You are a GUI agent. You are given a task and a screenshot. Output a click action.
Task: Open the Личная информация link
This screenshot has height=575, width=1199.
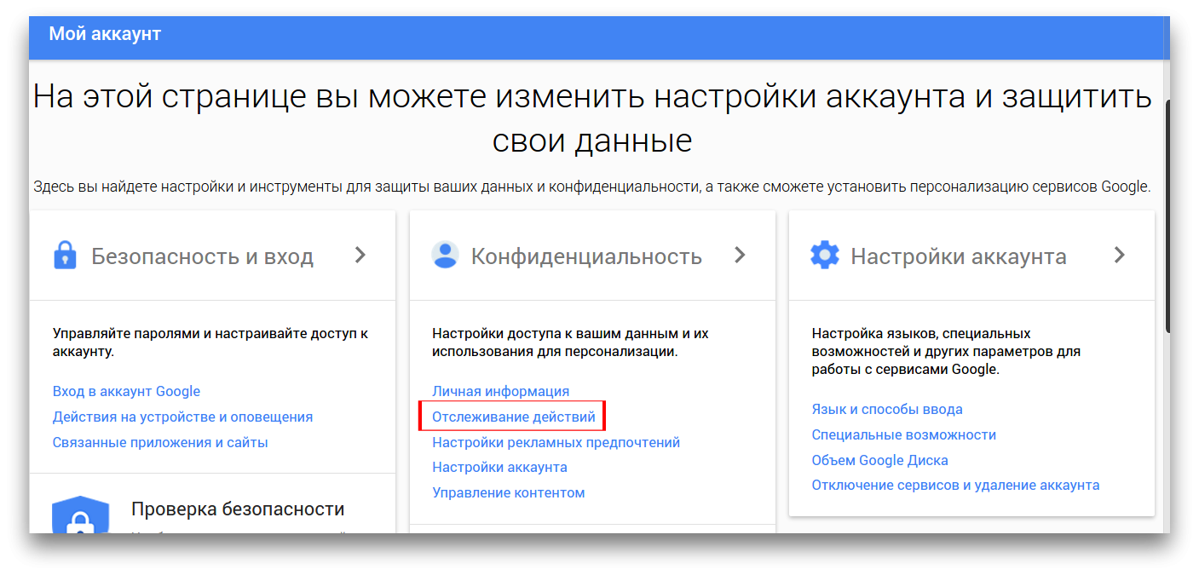point(500,392)
